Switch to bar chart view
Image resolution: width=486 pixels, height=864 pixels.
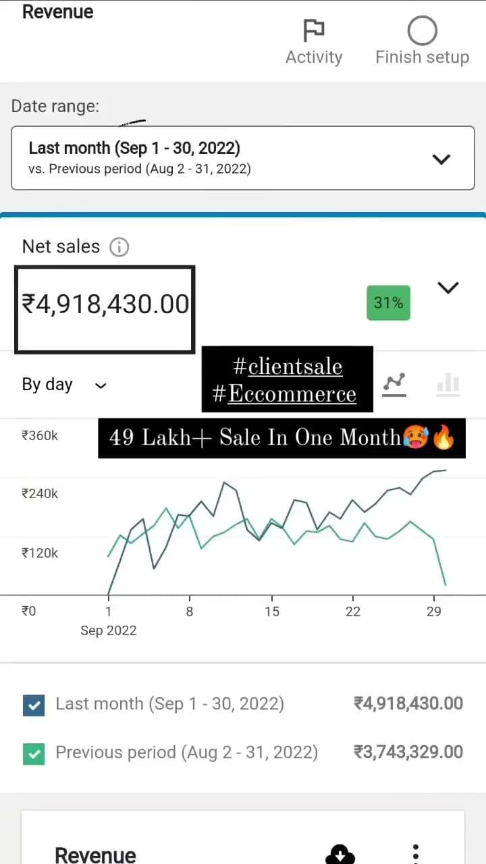coord(448,384)
